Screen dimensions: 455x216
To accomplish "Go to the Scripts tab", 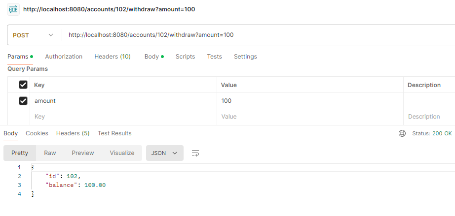I will click(185, 57).
